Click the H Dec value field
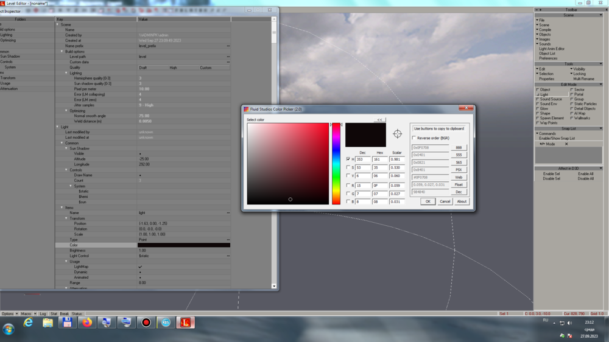Viewport: 609px width, 342px height. [363, 159]
